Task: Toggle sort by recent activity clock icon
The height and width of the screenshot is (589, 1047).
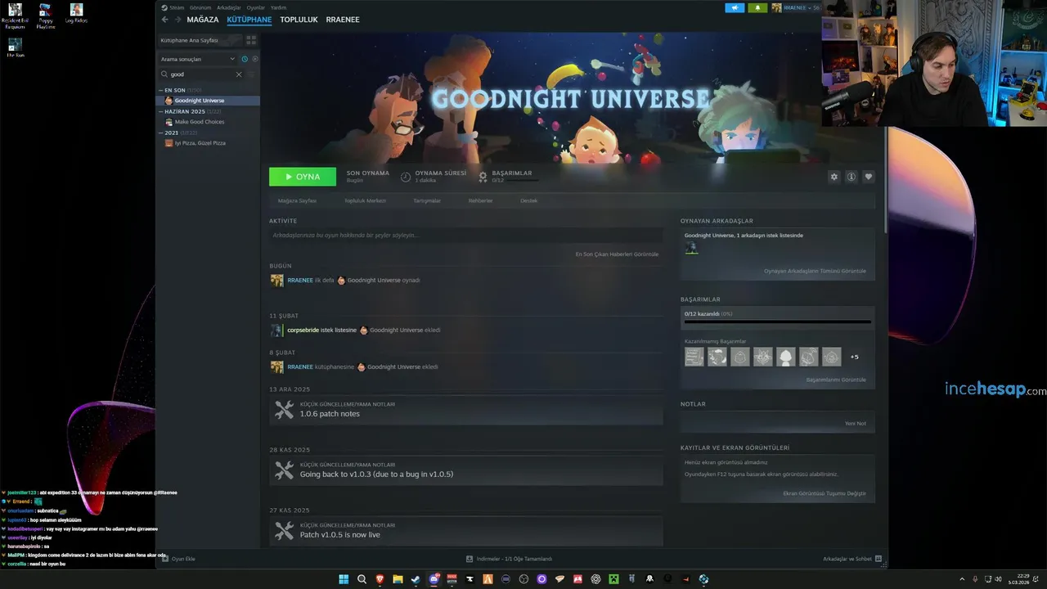Action: (245, 59)
